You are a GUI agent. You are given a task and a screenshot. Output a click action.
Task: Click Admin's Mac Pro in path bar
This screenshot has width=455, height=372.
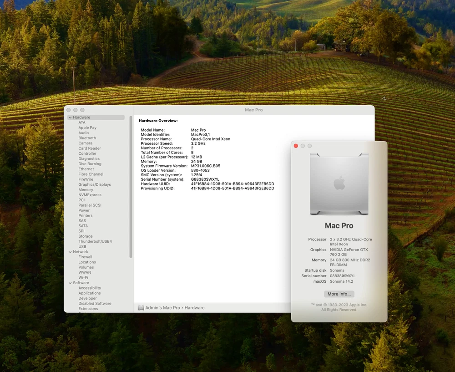162,308
